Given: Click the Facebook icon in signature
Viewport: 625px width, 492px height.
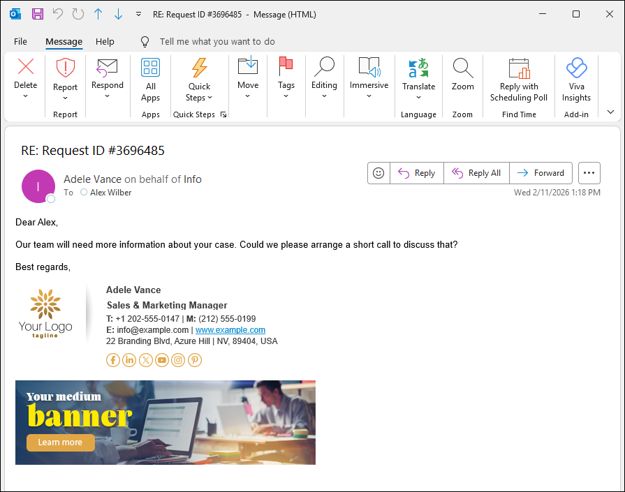Looking at the screenshot, I should point(113,360).
